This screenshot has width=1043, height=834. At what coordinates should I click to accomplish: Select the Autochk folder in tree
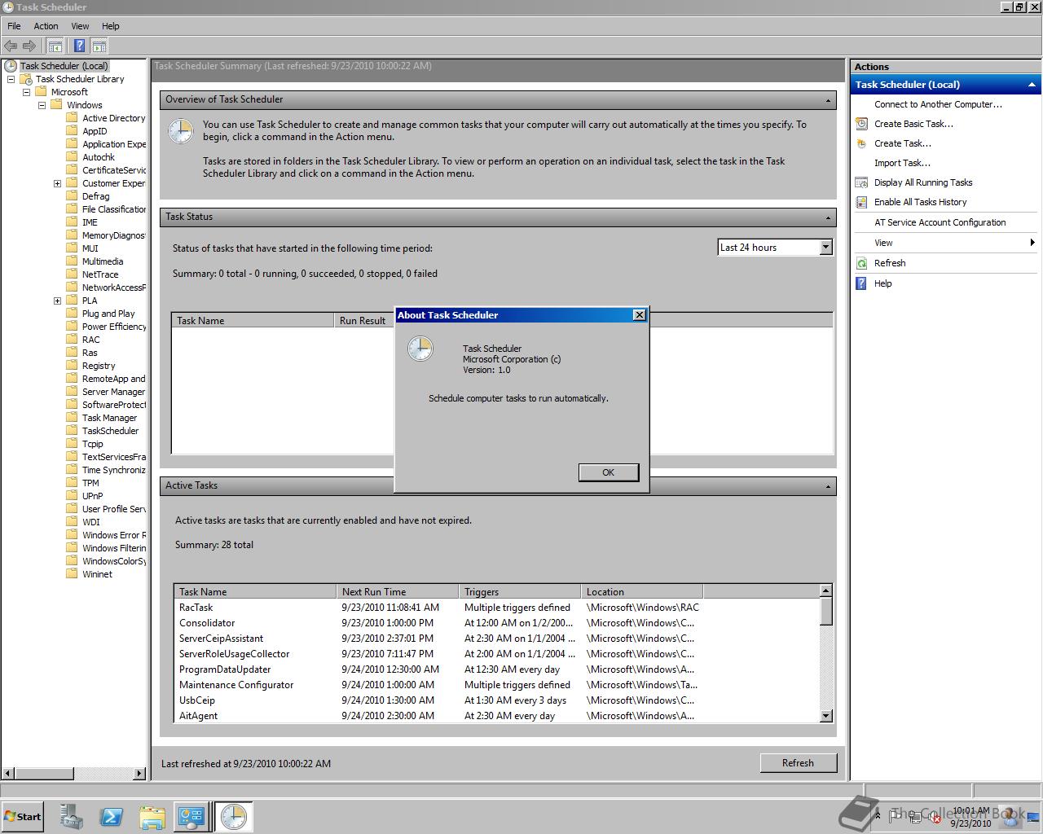(x=98, y=157)
